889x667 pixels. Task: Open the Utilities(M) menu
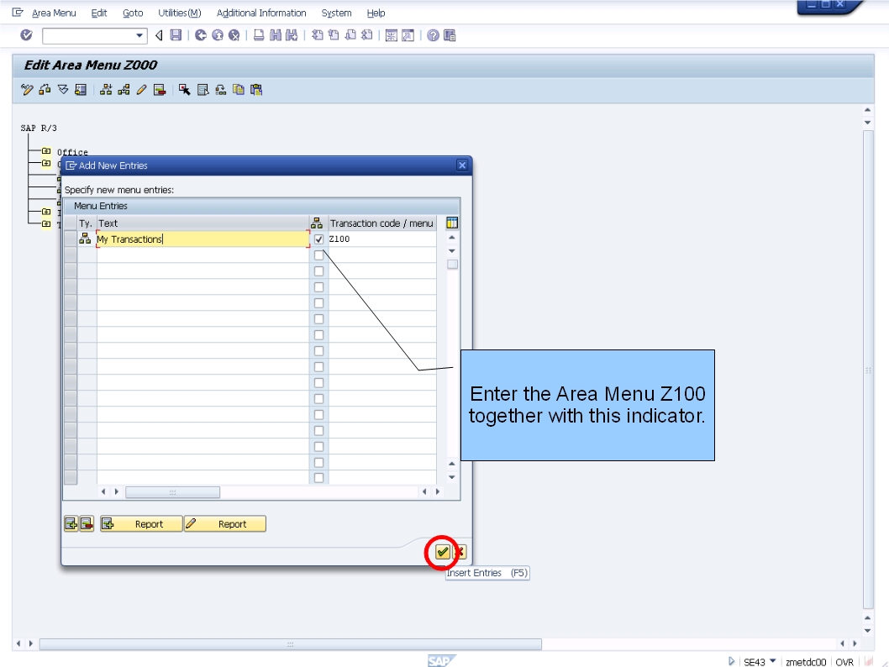pos(179,13)
